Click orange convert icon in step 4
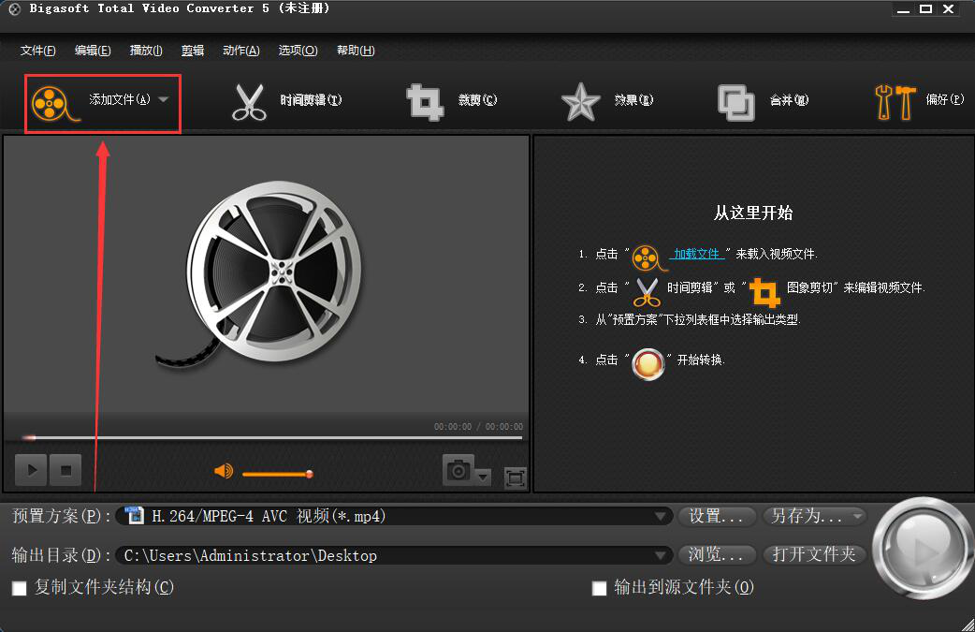This screenshot has width=975, height=632. 648,364
